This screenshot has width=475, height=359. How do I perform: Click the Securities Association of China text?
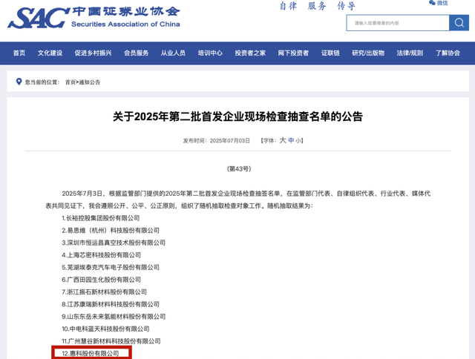tap(125, 24)
